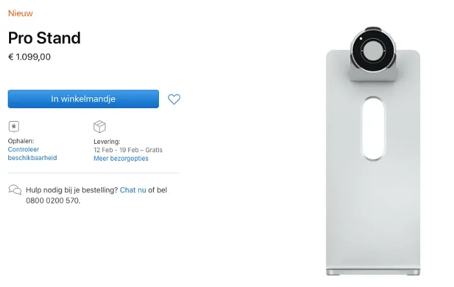Click the Levering label

click(x=107, y=142)
